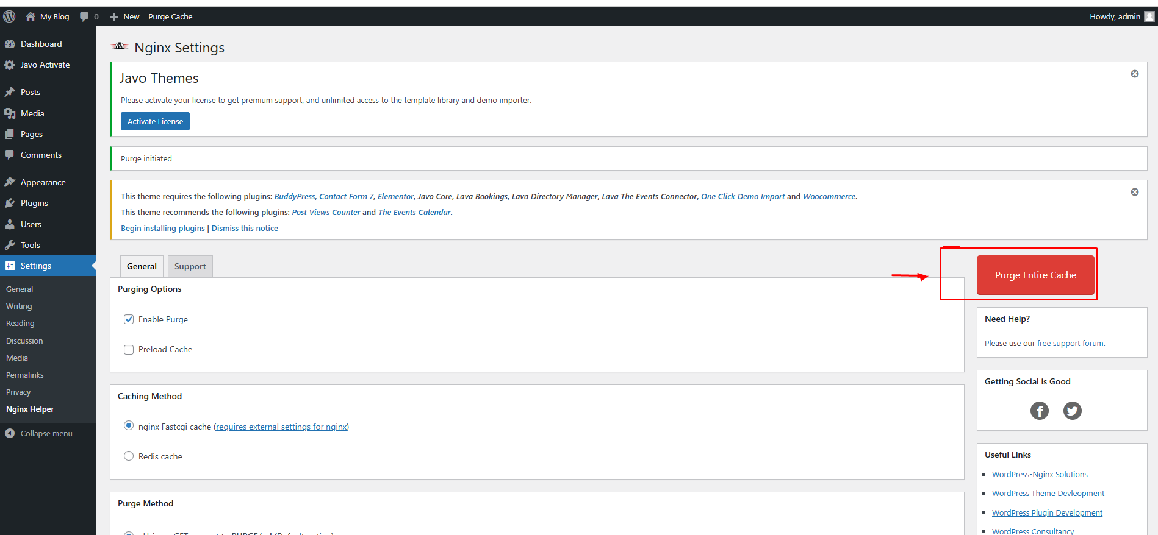1158x535 pixels.
Task: Click the admin avatar icon
Action: (1149, 16)
